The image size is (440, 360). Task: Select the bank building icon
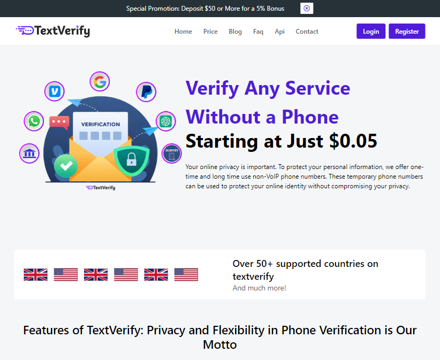29,154
